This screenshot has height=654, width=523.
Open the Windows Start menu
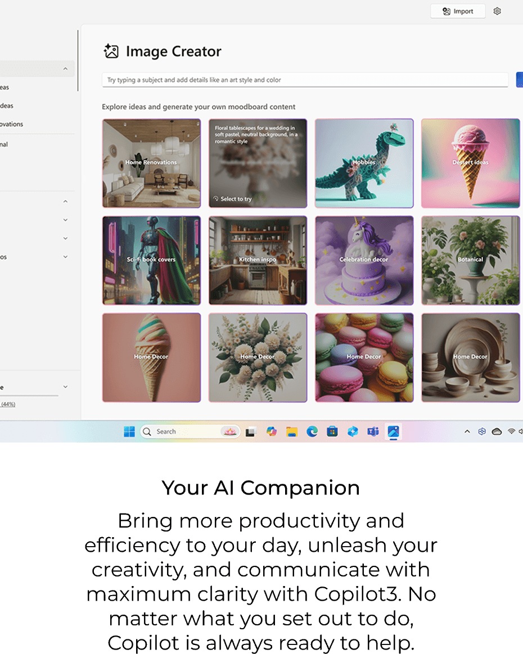(x=129, y=432)
